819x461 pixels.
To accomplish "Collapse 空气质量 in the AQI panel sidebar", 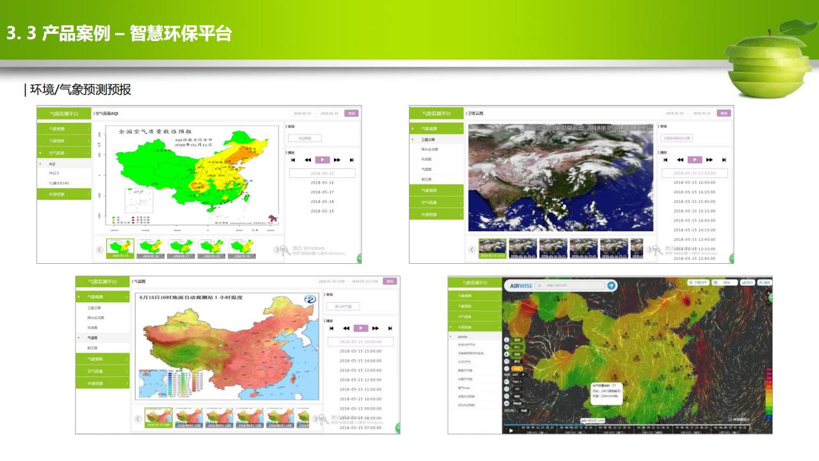I will pyautogui.click(x=64, y=153).
